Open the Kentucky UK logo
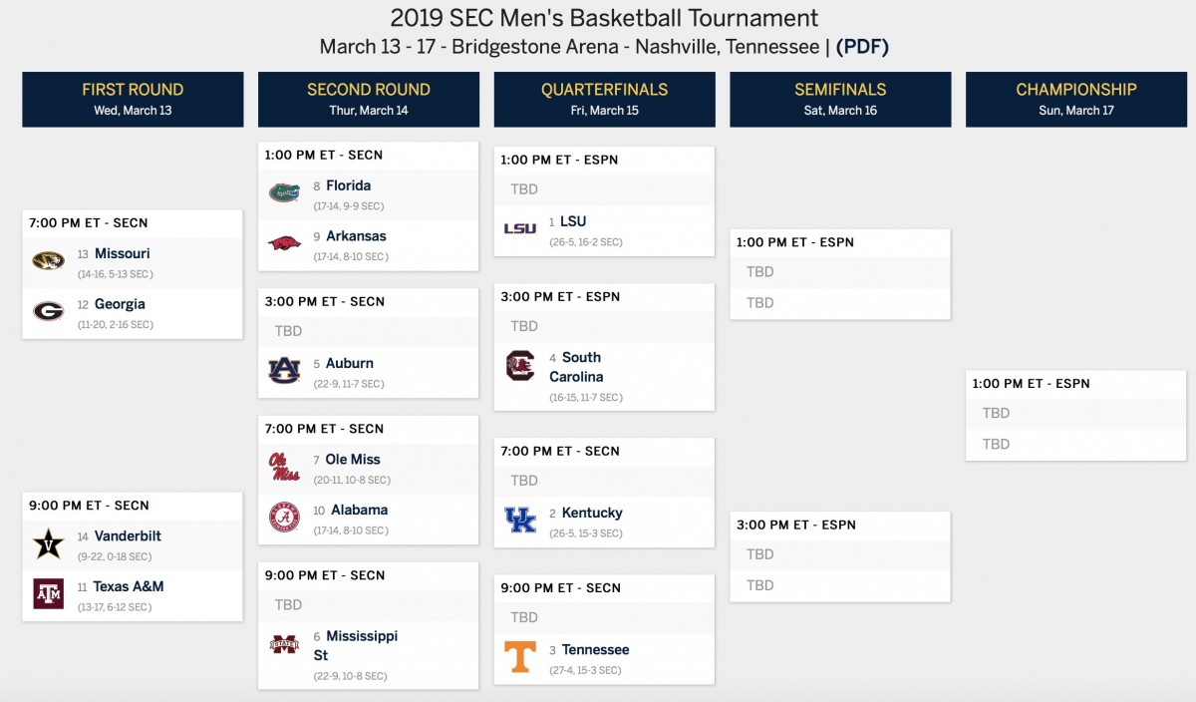Screen dimensions: 1196x702 tap(520, 520)
